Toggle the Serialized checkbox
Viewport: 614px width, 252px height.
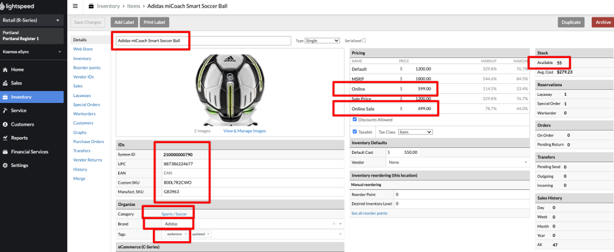click(364, 40)
